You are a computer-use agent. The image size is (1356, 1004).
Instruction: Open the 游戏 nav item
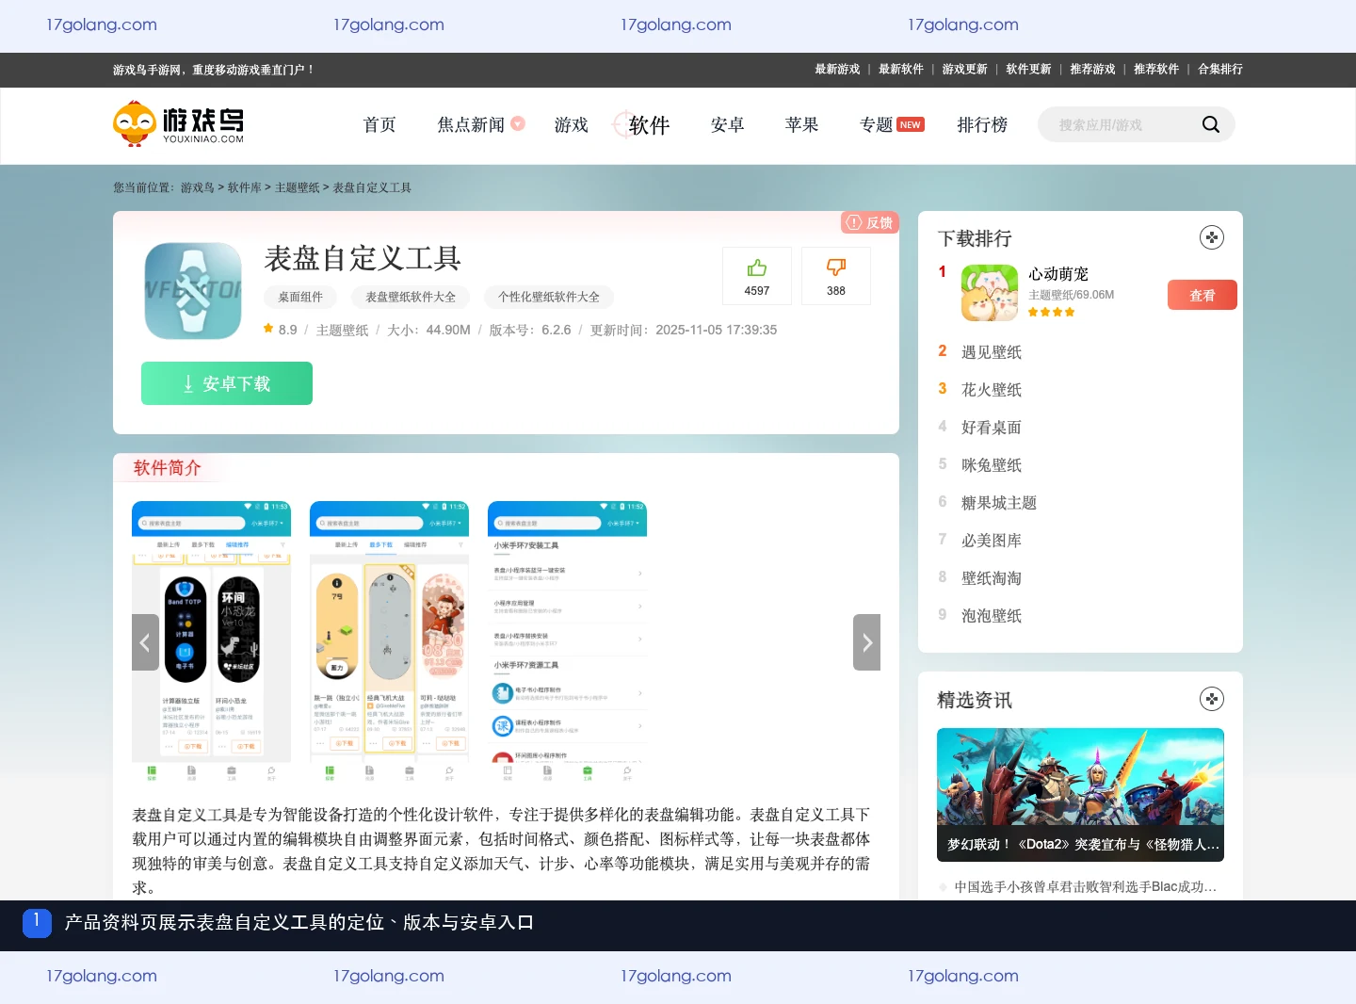[x=571, y=124]
